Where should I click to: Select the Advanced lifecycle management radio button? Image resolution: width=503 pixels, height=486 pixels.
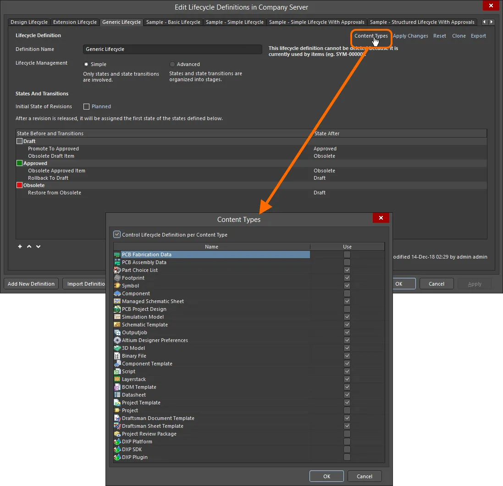[x=172, y=64]
